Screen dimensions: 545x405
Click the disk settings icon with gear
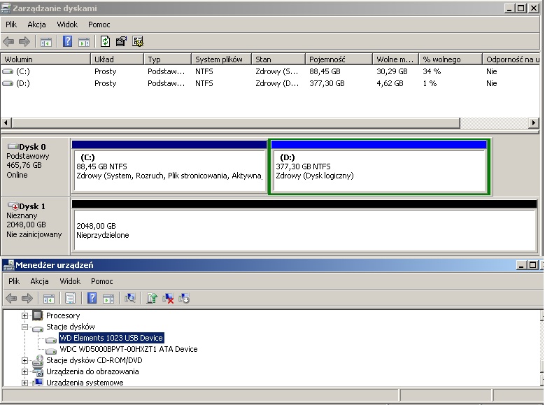137,41
